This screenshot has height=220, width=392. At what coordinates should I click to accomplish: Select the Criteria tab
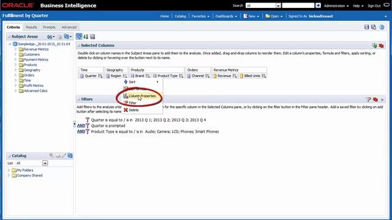[13, 27]
